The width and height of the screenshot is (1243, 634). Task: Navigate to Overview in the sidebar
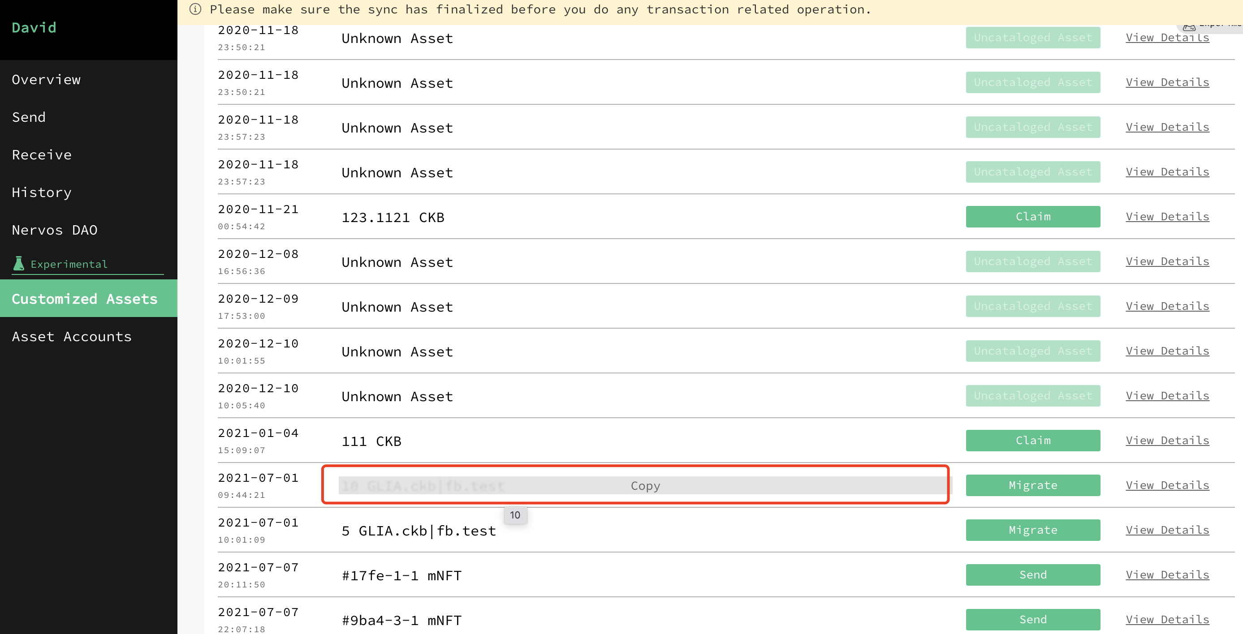(46, 79)
